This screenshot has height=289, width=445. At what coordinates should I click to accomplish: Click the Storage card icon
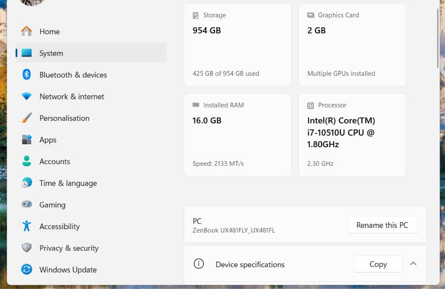click(195, 15)
